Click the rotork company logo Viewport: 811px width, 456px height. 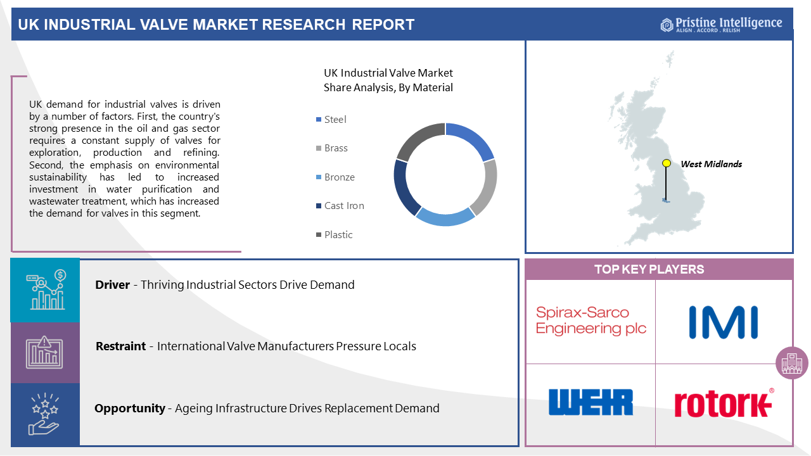tap(724, 403)
